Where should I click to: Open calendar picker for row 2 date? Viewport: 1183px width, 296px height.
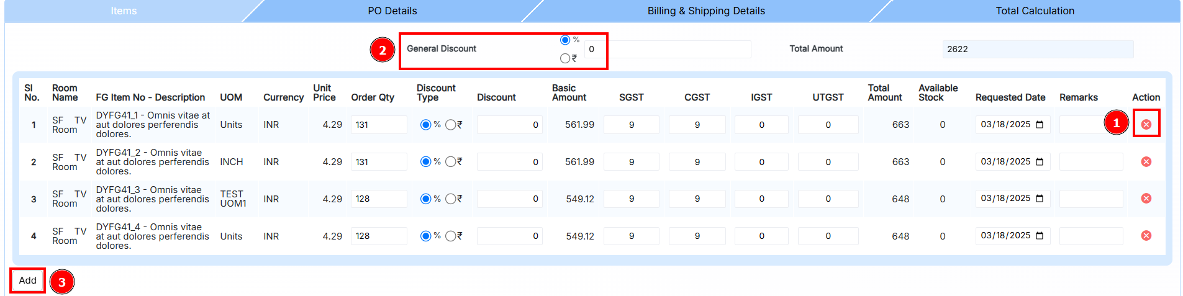coord(1040,162)
